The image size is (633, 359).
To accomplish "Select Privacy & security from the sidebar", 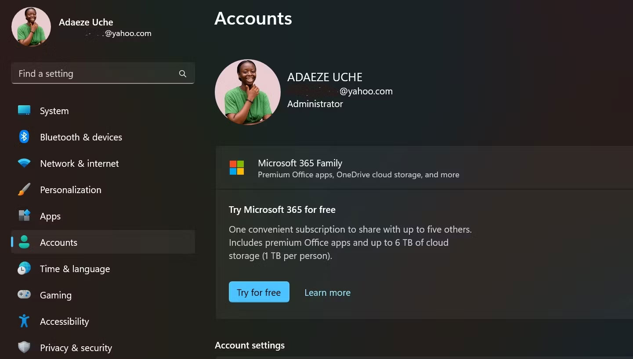I will point(76,348).
